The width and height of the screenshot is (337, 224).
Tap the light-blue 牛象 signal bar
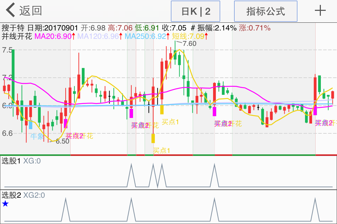pyautogui.click(x=31, y=125)
